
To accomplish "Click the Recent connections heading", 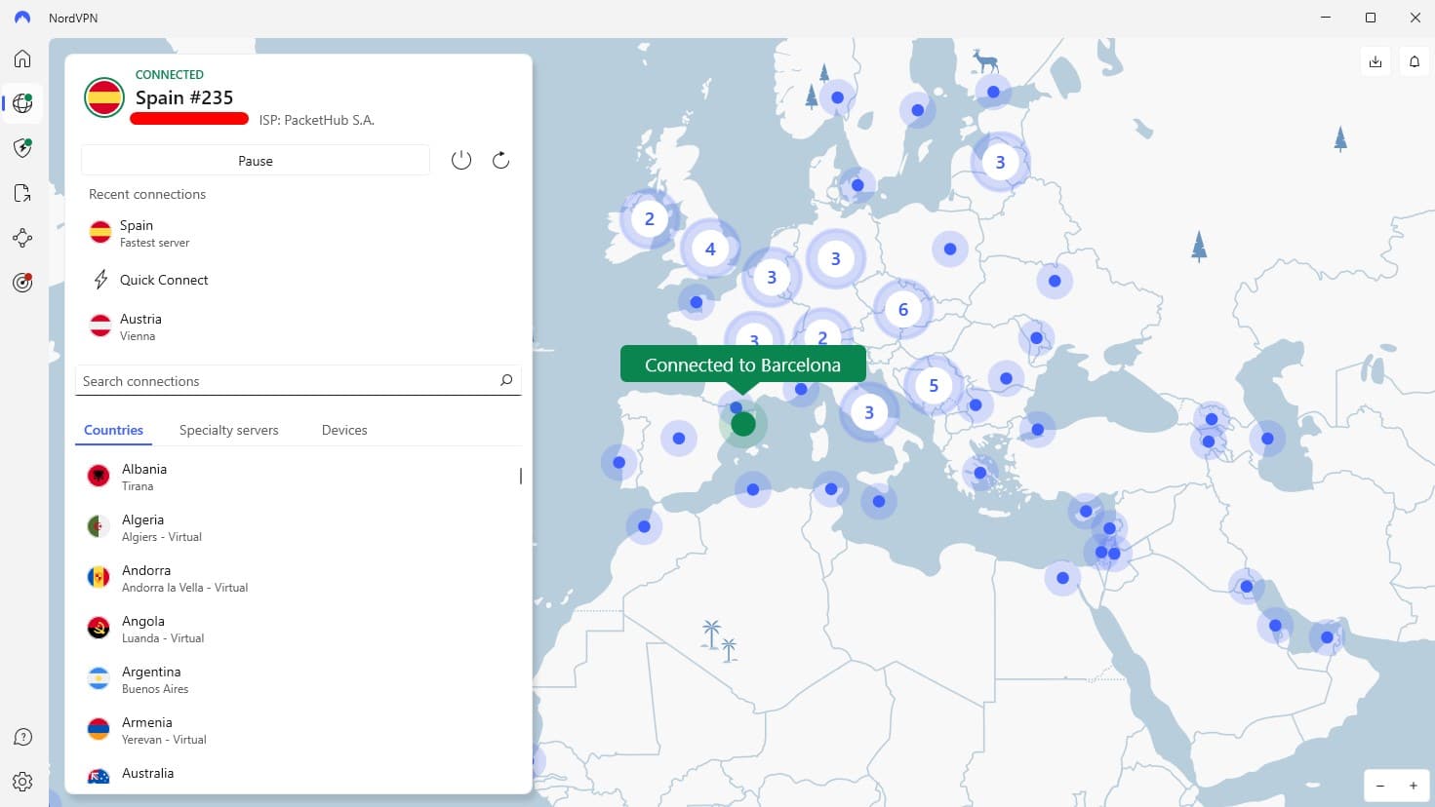I will [147, 194].
